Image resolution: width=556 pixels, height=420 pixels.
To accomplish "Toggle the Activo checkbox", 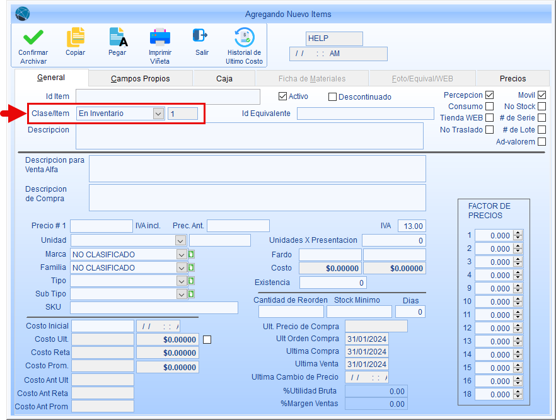I will (282, 96).
